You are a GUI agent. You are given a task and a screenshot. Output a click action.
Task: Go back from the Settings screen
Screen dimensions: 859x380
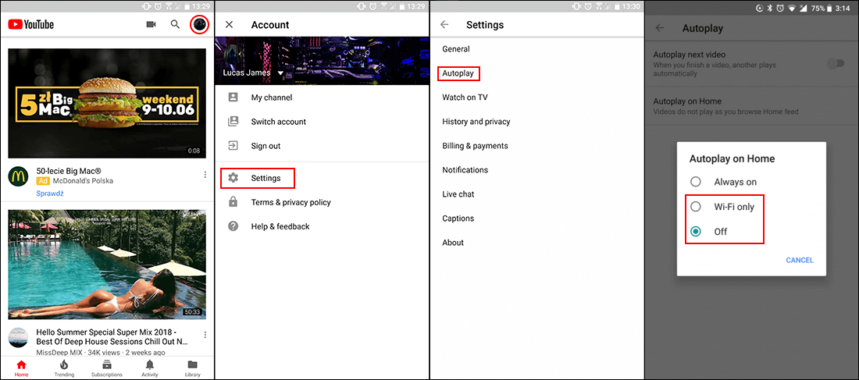444,25
